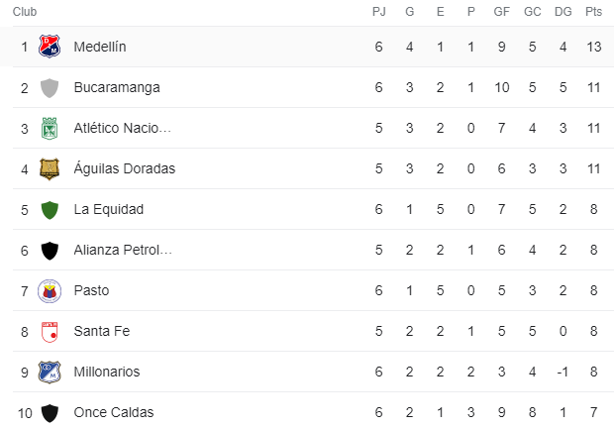Image resolution: width=614 pixels, height=428 pixels.
Task: Click the Pts column header
Action: [x=593, y=12]
